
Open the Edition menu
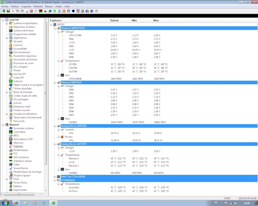pyautogui.click(x=15, y=6)
